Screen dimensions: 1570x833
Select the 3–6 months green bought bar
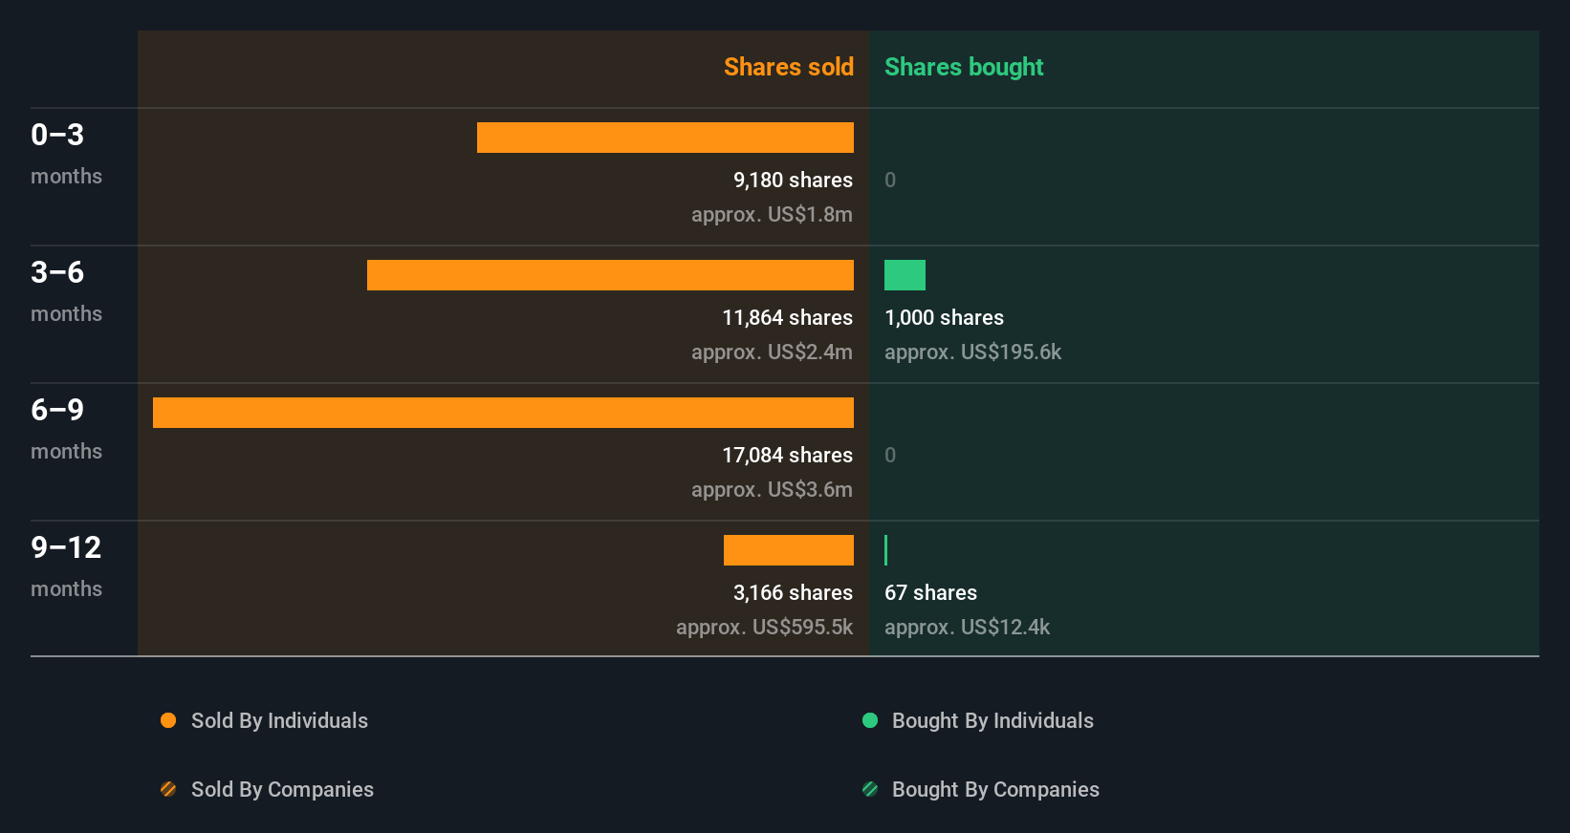point(905,275)
